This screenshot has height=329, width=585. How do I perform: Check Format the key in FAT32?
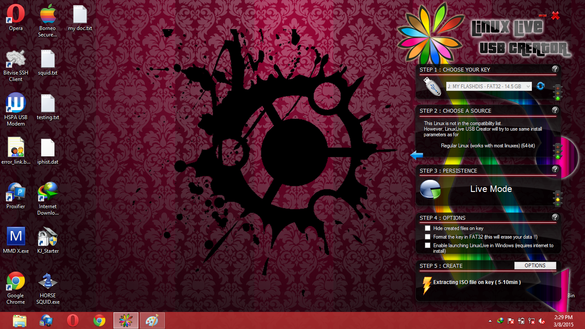point(427,236)
